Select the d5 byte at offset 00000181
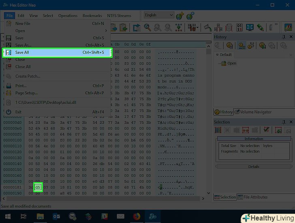295x223 pixels. click(38, 187)
